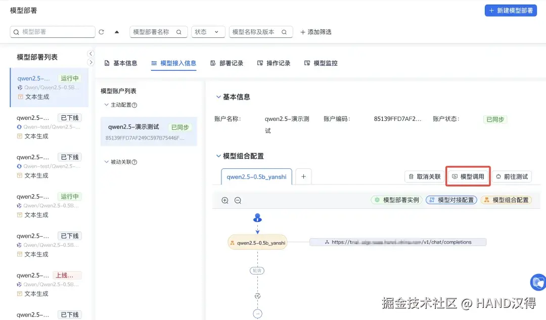Click the 新建模型部署 button
The height and width of the screenshot is (320, 546).
(511, 11)
